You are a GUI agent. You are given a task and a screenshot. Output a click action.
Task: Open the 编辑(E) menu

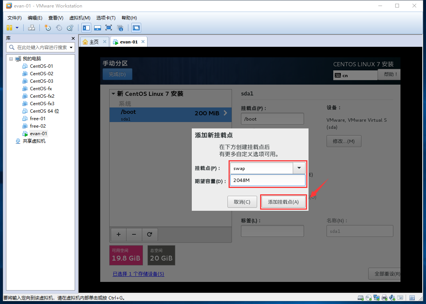35,18
